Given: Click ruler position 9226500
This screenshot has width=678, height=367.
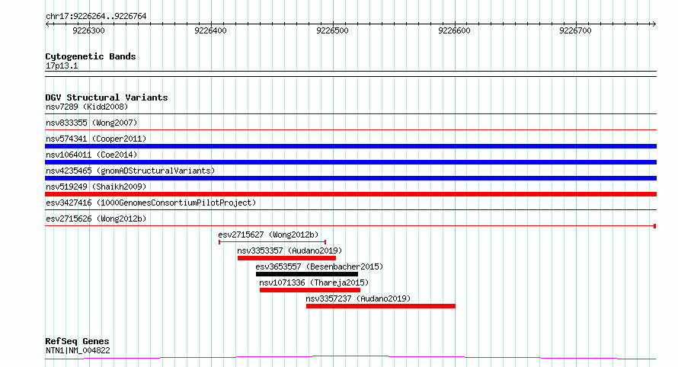Looking at the screenshot, I should [x=332, y=30].
